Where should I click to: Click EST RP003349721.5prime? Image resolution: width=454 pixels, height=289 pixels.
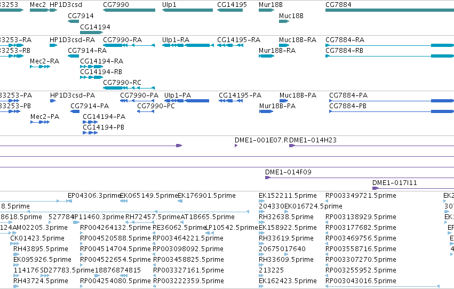point(326,202)
